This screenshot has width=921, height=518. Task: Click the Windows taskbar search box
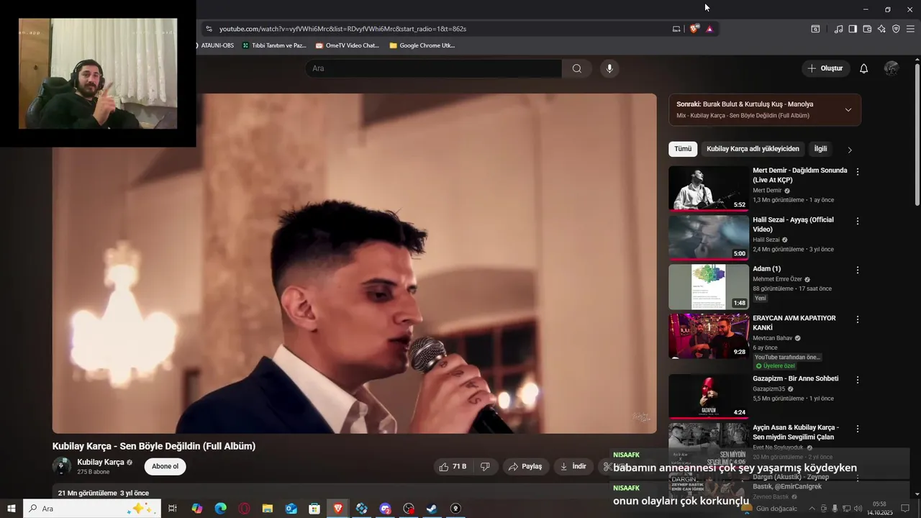91,509
